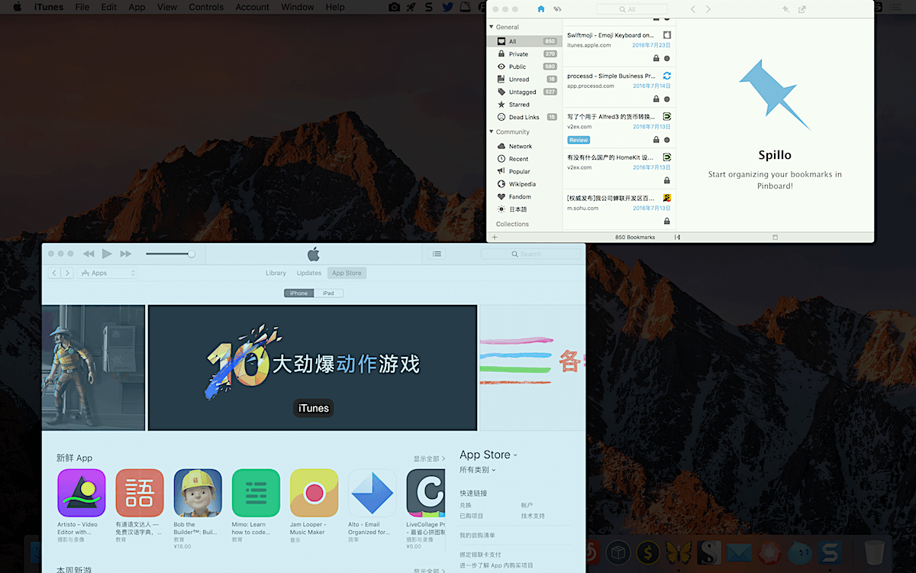Viewport: 916px width, 573px height.
Task: Open Recent under Community in Spillo
Action: pyautogui.click(x=524, y=159)
